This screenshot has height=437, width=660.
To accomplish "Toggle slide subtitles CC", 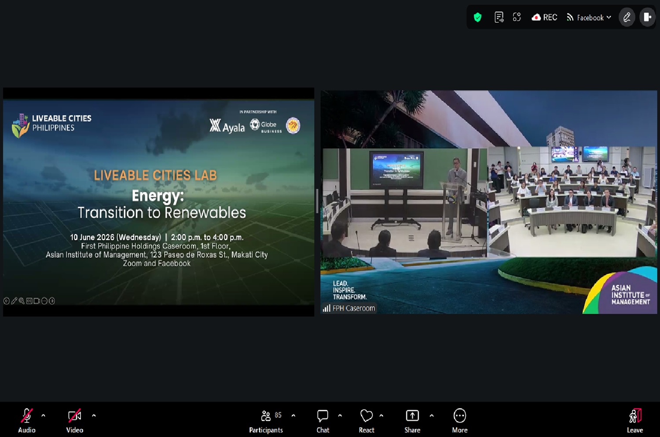I will click(29, 301).
